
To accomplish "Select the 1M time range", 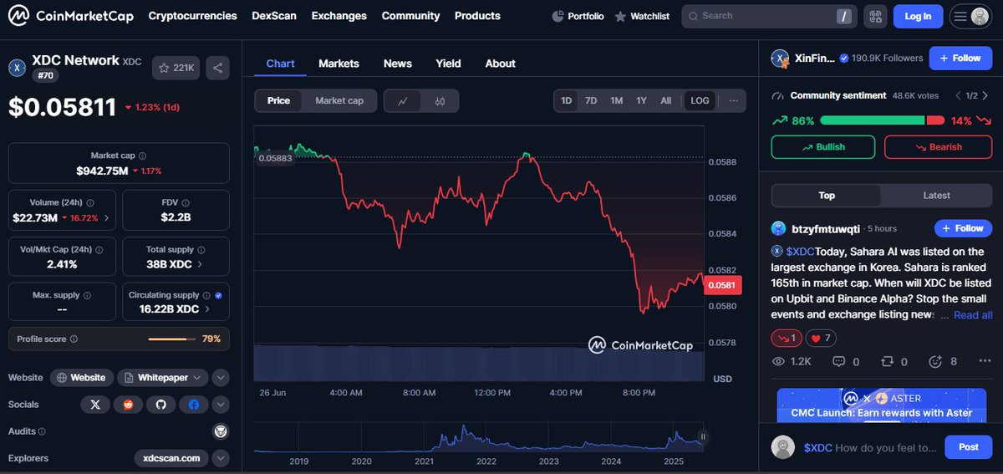I will coord(616,100).
